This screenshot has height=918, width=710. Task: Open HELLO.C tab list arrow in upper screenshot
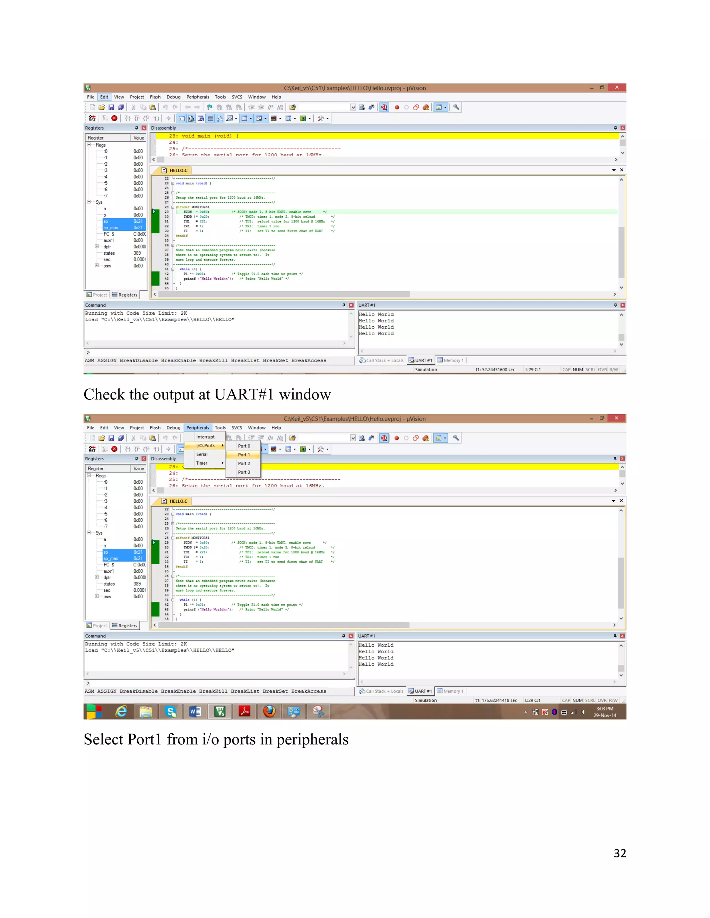tap(614, 170)
